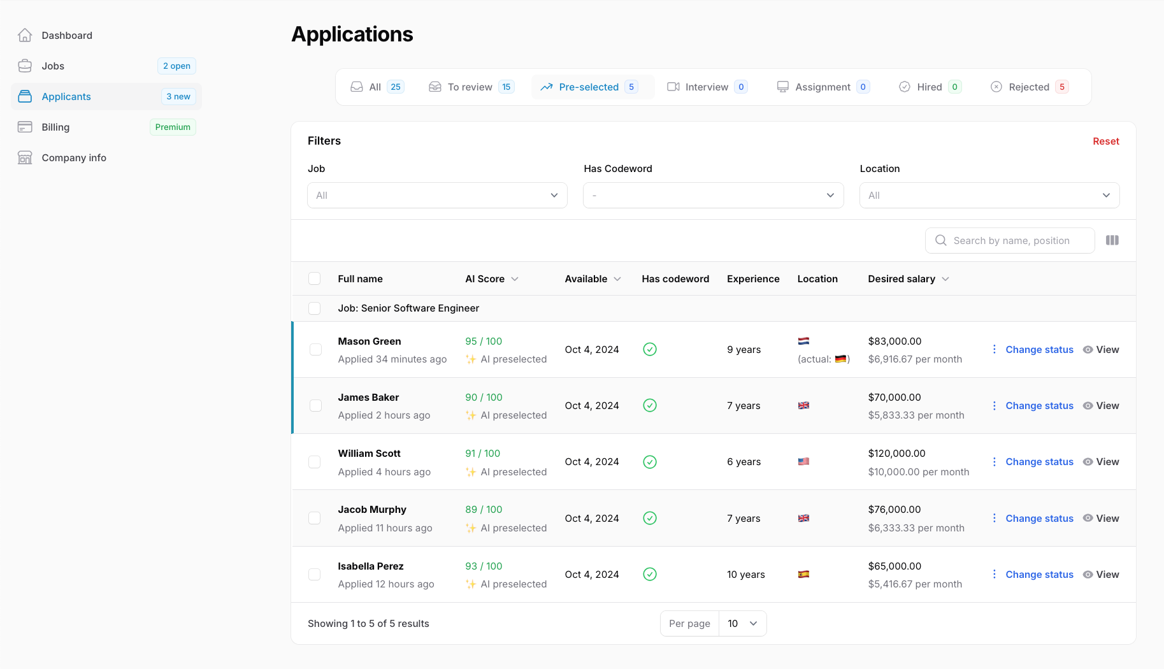Switch to the Rejected tab
This screenshot has height=669, width=1164.
tap(1029, 87)
